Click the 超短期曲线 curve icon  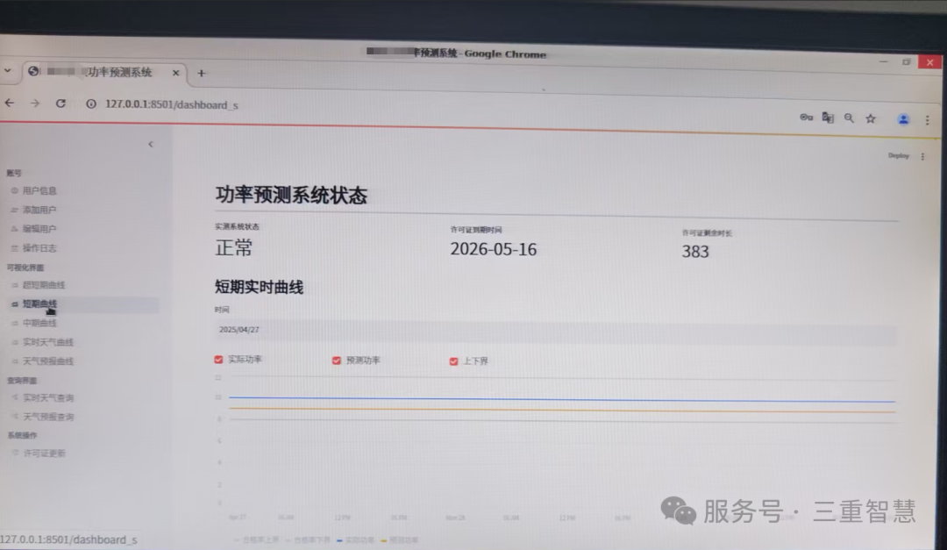click(x=15, y=285)
